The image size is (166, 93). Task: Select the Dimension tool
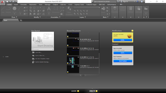point(56,10)
